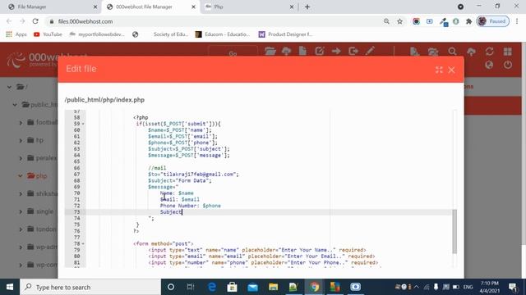526x295 pixels.
Task: Click the edit square-with-pencil toolbar icon
Action: point(320,51)
